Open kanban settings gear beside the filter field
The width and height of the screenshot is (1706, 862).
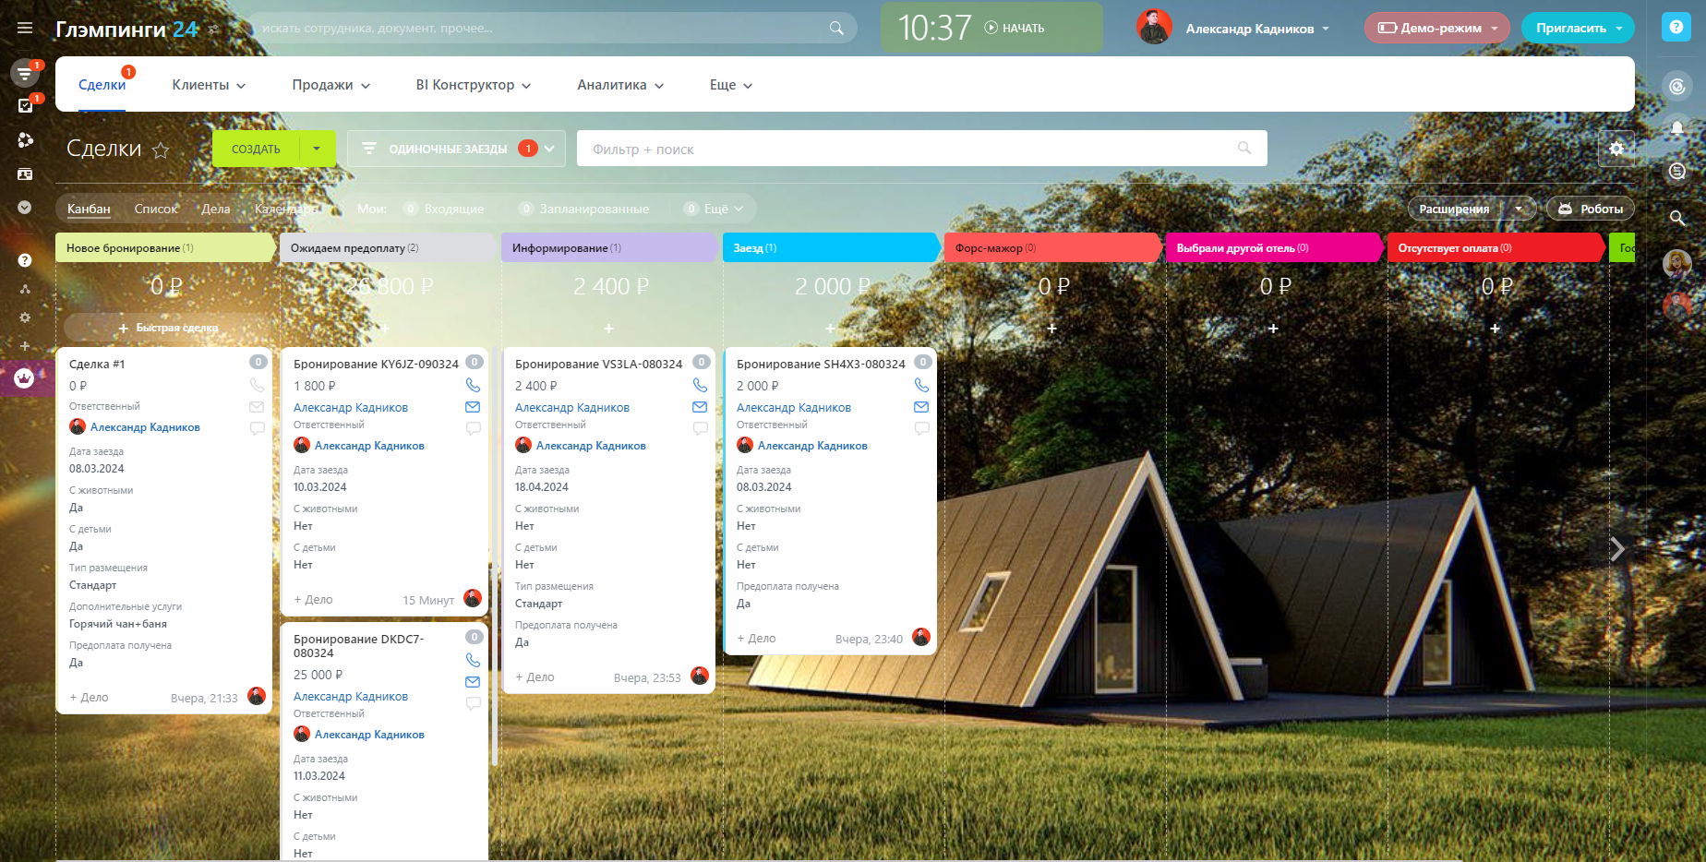click(x=1616, y=149)
